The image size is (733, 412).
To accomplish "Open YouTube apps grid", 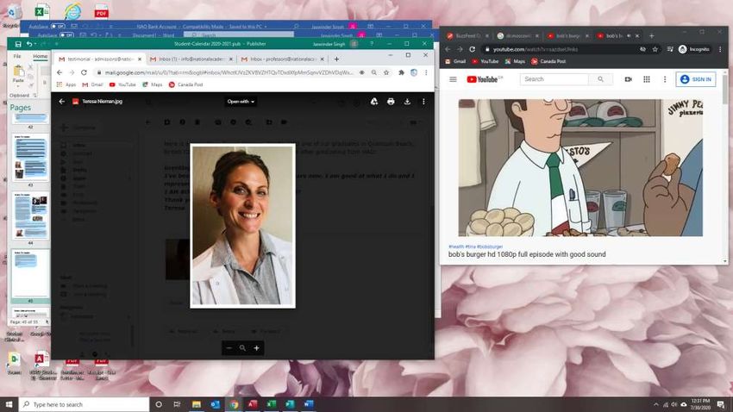I will (x=647, y=79).
